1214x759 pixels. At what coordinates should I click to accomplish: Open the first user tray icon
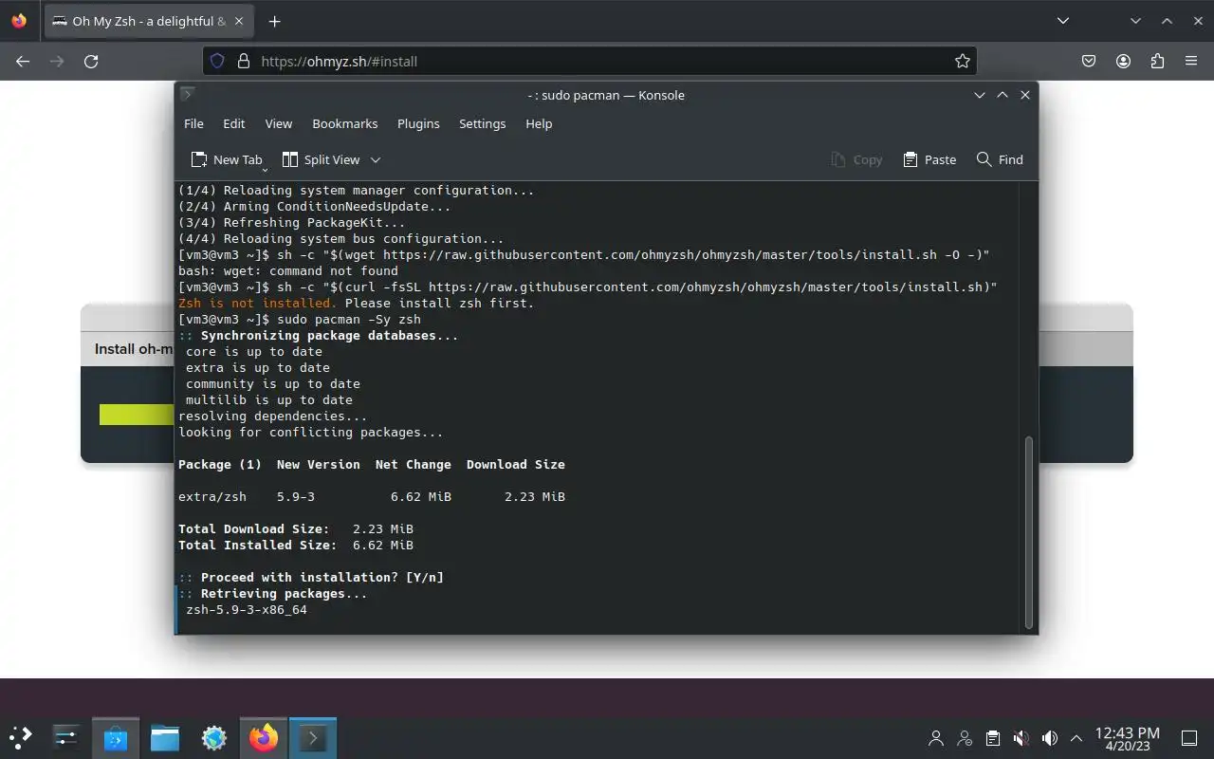pos(936,738)
